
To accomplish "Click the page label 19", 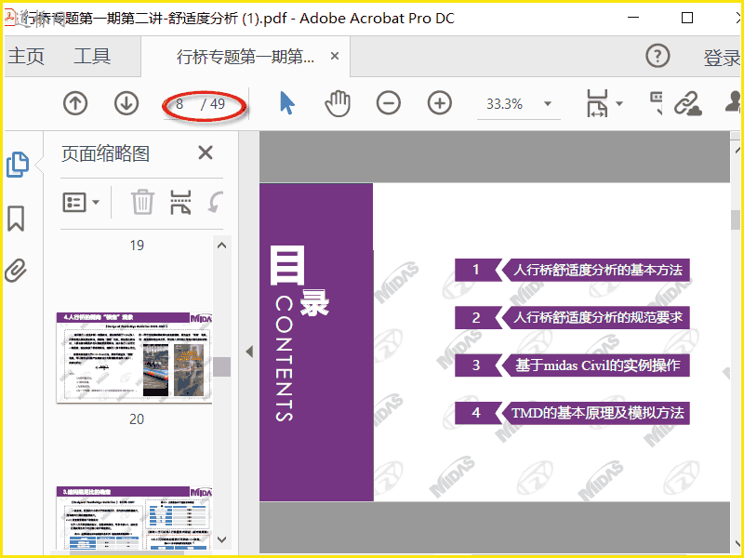I will tap(137, 246).
